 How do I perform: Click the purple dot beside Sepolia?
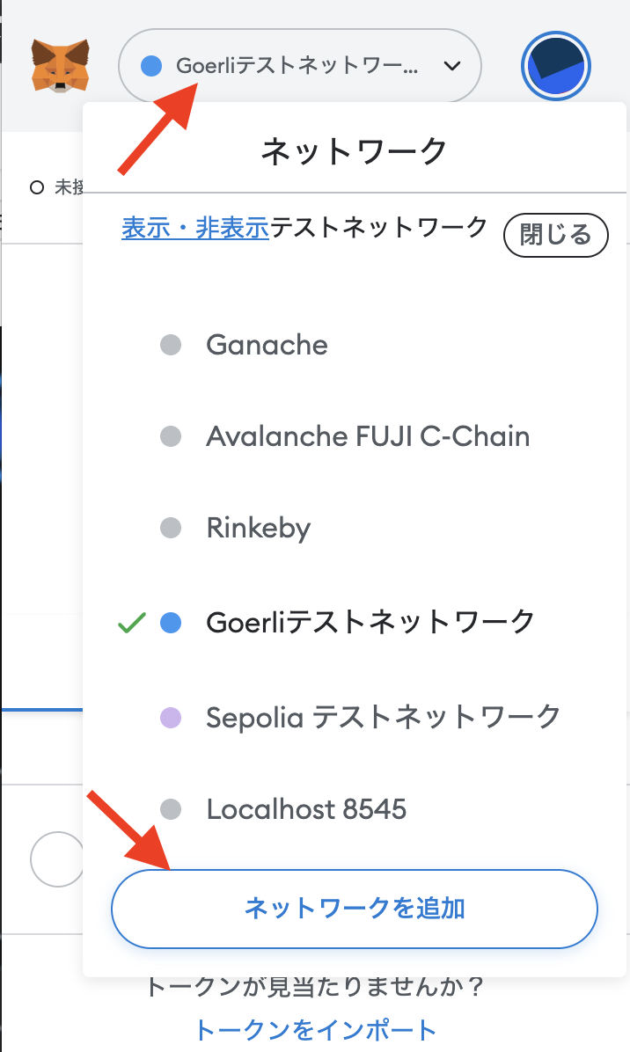171,717
